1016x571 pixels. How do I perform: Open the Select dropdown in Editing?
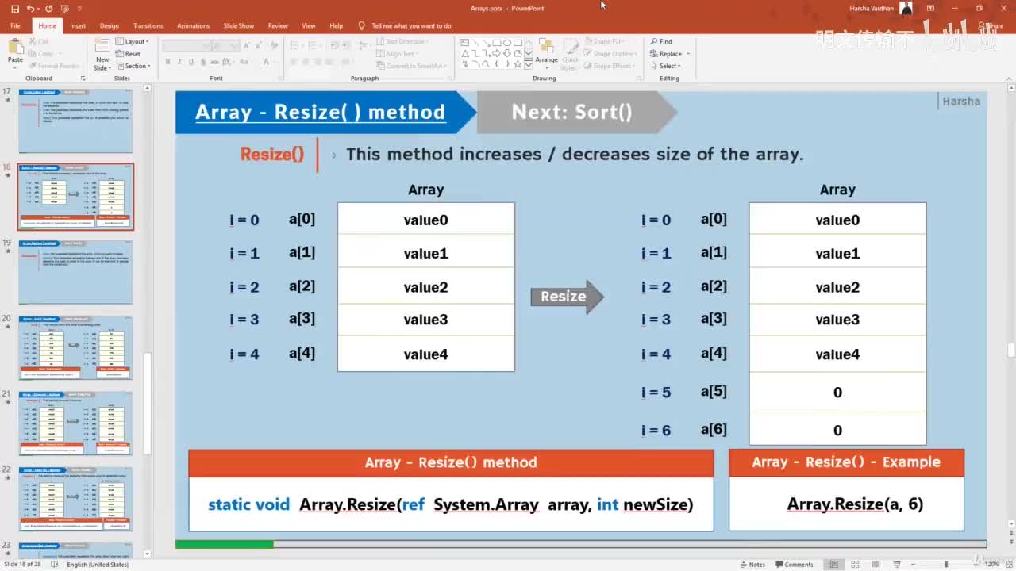pyautogui.click(x=666, y=66)
